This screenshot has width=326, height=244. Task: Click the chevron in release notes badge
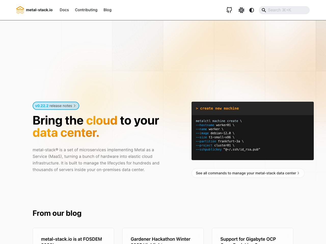75,106
